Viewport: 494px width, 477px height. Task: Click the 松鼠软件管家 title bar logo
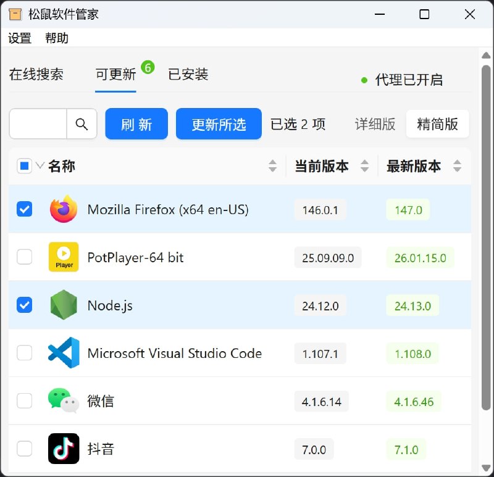click(x=15, y=14)
